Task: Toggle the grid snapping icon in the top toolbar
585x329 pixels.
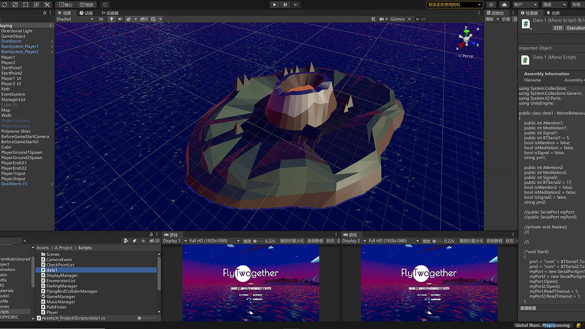Action: [105, 5]
